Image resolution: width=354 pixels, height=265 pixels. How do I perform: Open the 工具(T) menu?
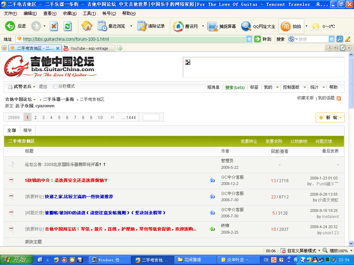point(89,13)
